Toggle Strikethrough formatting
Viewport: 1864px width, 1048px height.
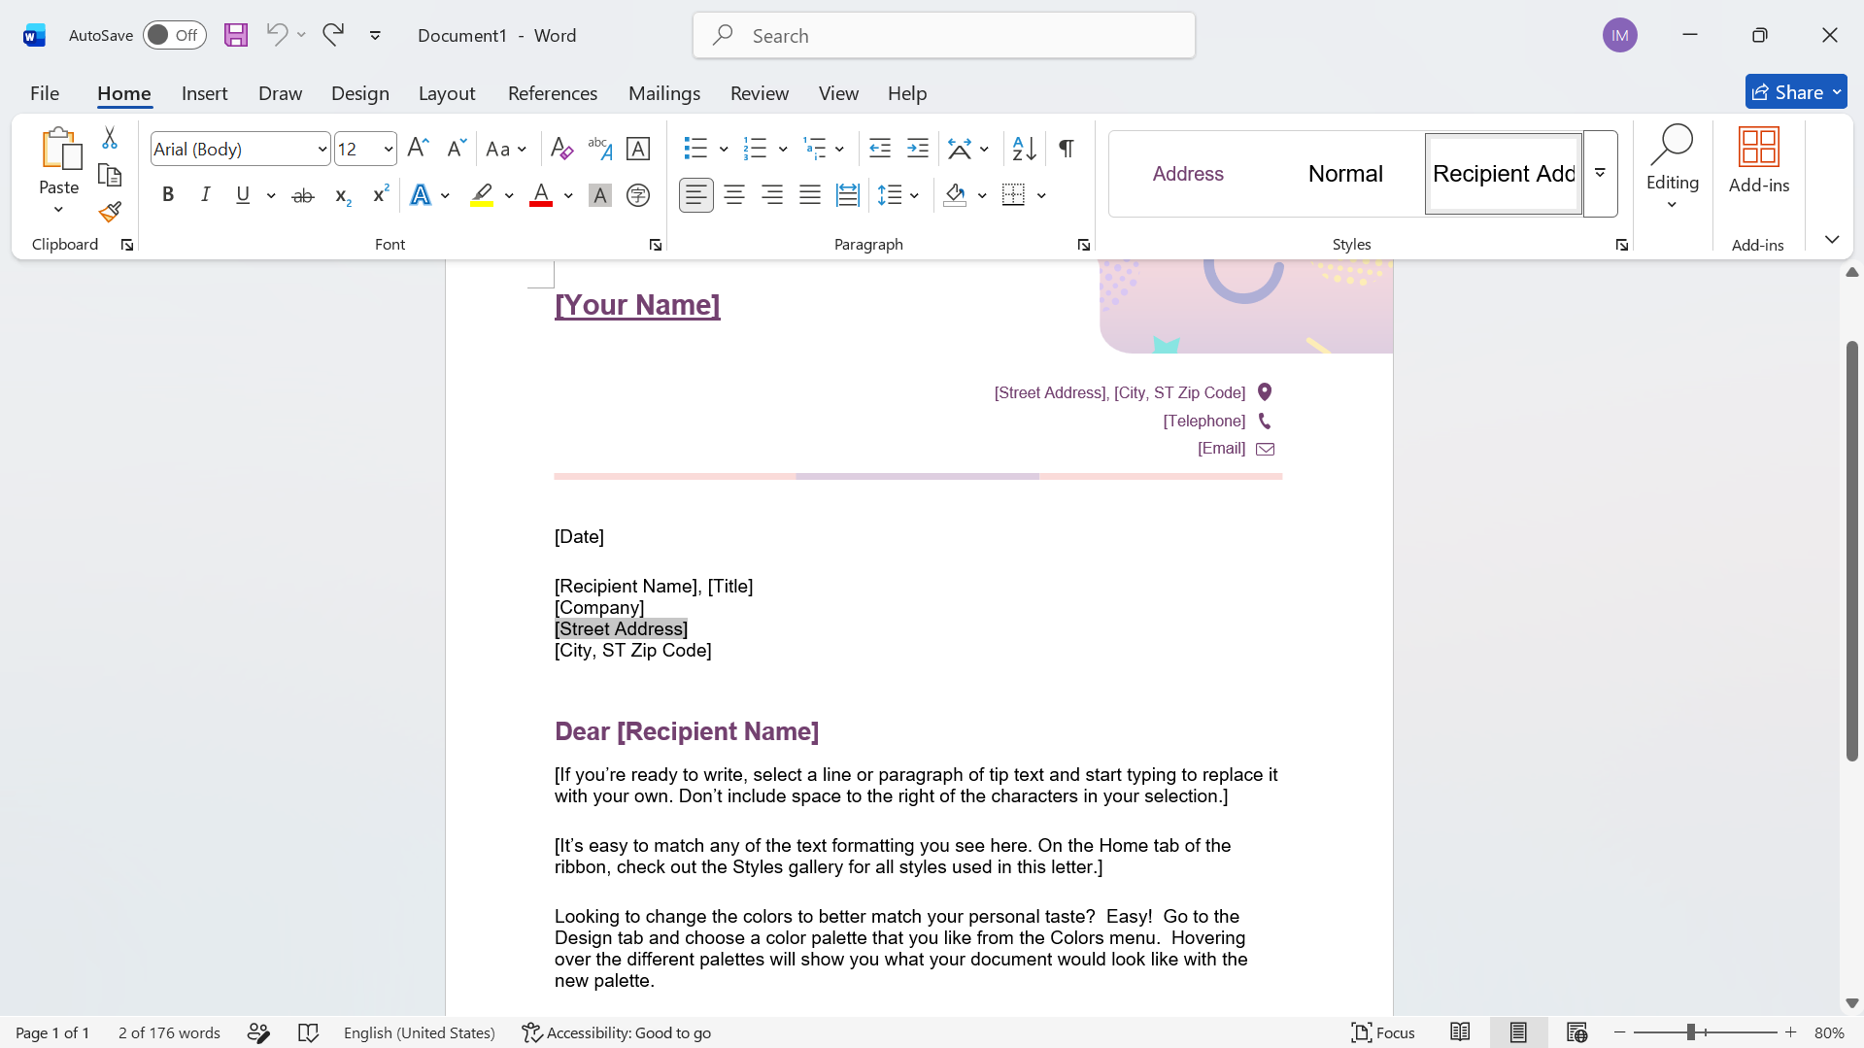pyautogui.click(x=303, y=195)
